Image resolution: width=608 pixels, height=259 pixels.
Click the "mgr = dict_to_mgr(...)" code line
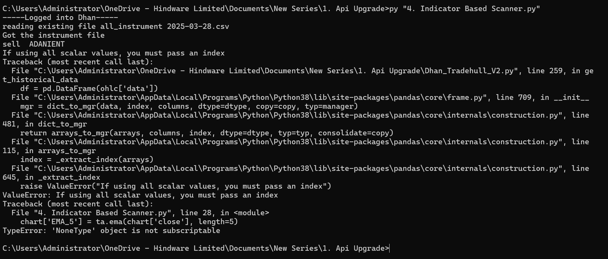point(189,106)
